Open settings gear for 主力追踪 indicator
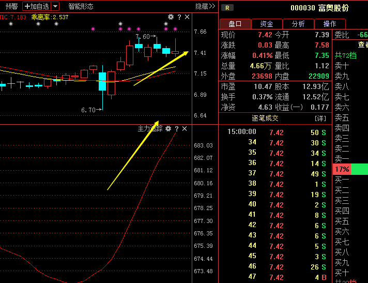Image resolution: width=368 pixels, height=283 pixels. (168, 129)
